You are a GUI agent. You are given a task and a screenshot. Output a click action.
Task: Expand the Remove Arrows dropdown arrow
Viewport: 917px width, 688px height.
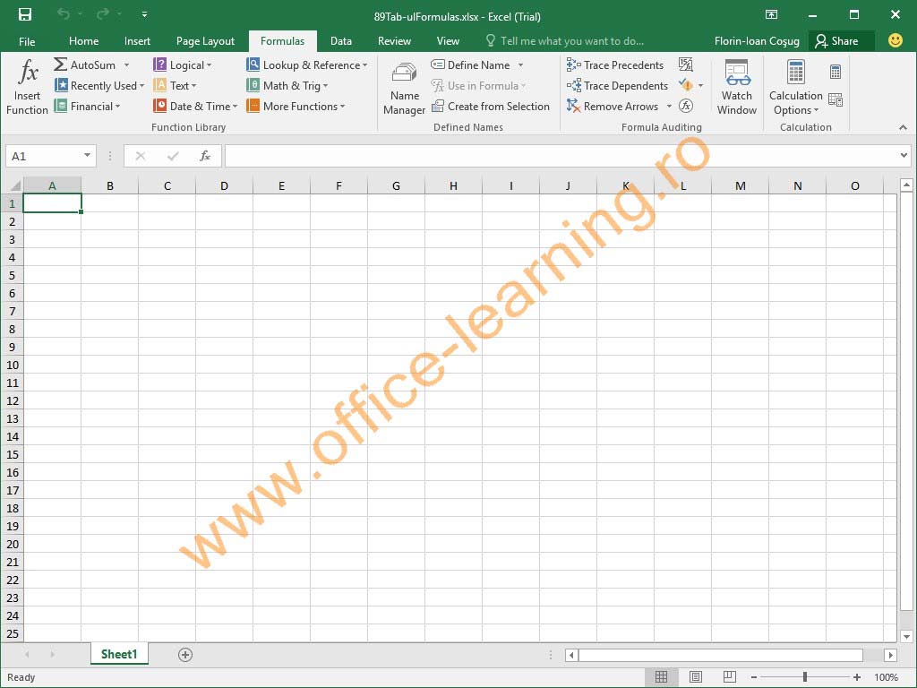(x=669, y=106)
